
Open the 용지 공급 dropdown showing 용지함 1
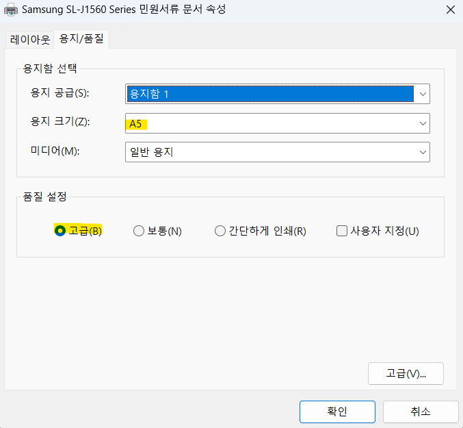click(x=277, y=94)
